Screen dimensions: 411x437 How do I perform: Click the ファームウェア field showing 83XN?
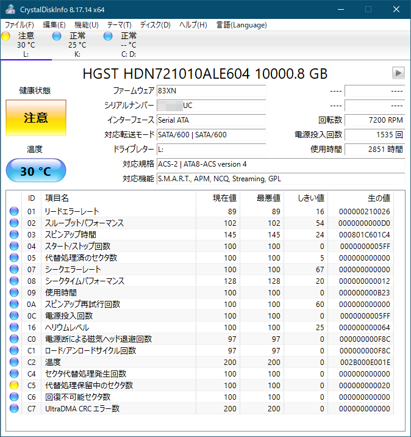[212, 90]
